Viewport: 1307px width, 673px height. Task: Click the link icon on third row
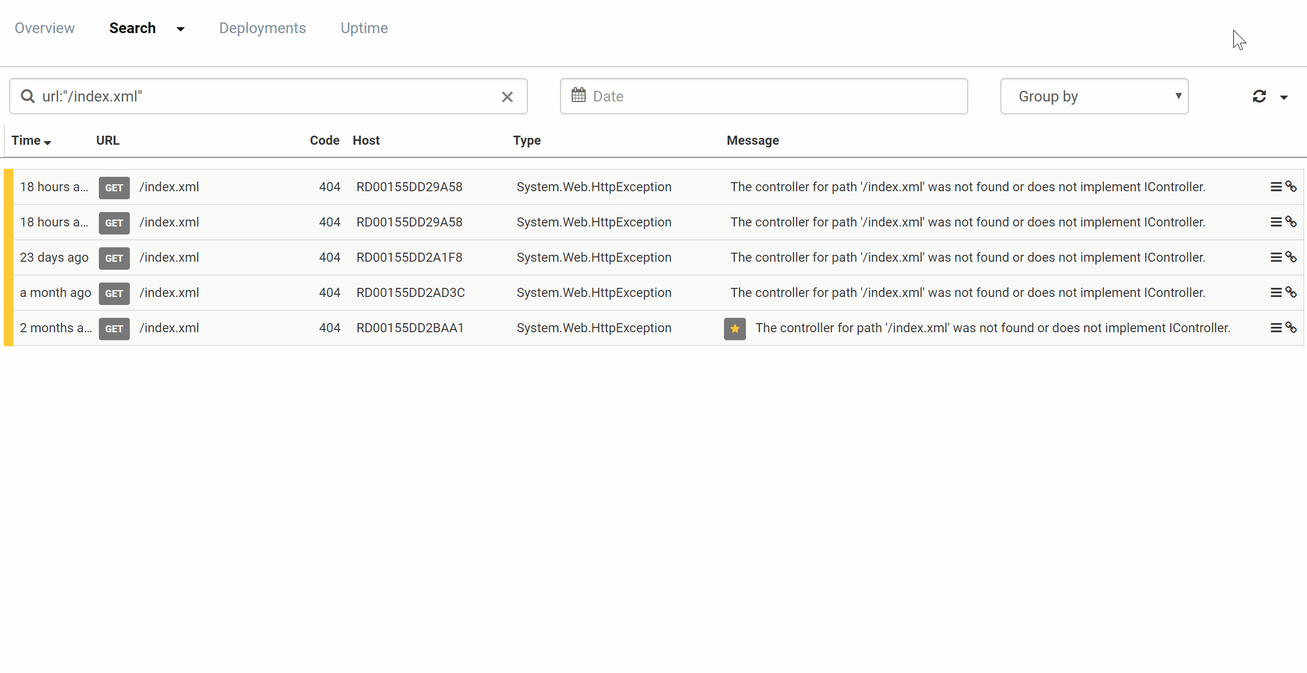pos(1292,257)
